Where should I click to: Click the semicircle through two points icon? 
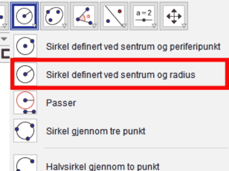[x=25, y=163]
